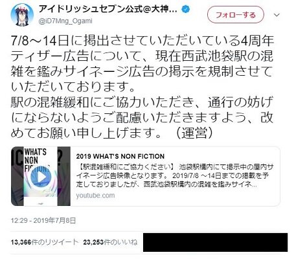Screen dimensions: 294x259
Task: Open the 駅混雑緩和 card description text
Action: 175,175
